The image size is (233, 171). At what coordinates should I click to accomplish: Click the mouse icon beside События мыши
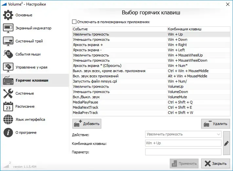[x=8, y=54]
